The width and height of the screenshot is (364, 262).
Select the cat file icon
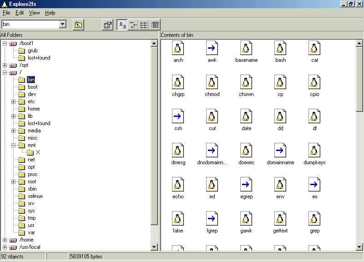tap(314, 48)
